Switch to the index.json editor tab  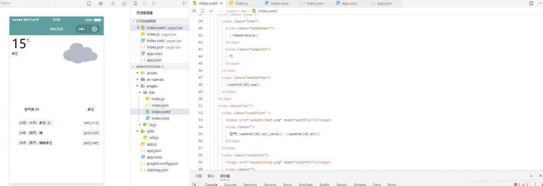[315, 3]
